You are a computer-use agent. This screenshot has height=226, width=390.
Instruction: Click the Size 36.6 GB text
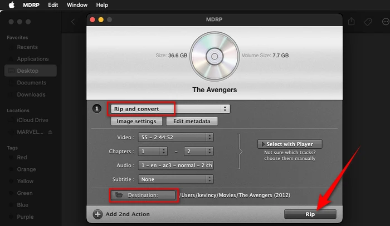pyautogui.click(x=172, y=56)
